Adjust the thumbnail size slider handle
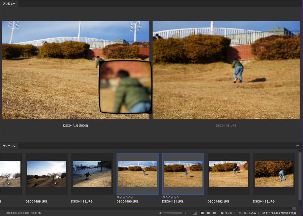 [x=160, y=213]
